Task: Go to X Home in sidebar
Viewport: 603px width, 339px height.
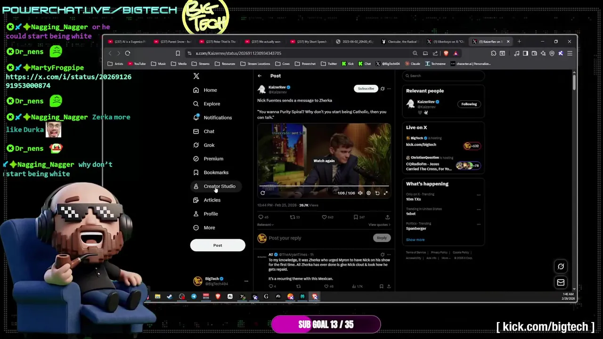Action: click(x=205, y=90)
